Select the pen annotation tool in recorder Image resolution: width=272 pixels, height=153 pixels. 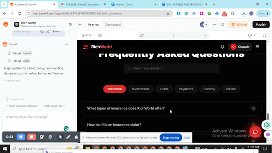pos(68,137)
